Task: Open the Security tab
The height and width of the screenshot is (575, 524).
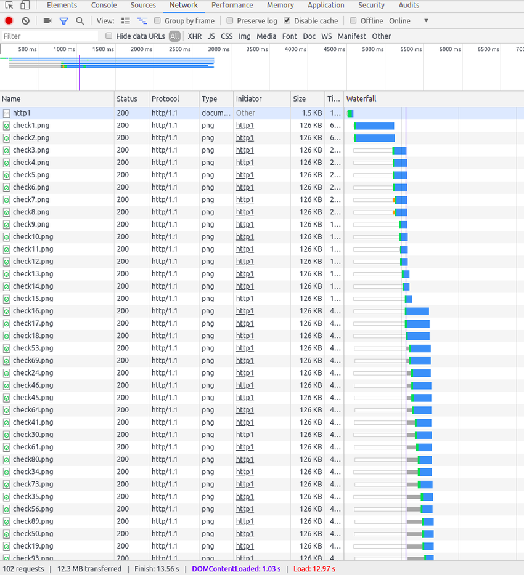Action: (x=371, y=5)
